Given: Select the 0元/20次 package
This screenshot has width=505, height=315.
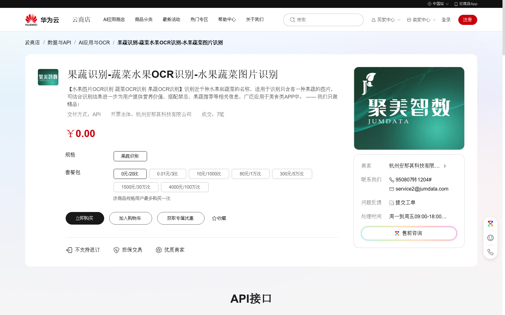Looking at the screenshot, I should 130,174.
